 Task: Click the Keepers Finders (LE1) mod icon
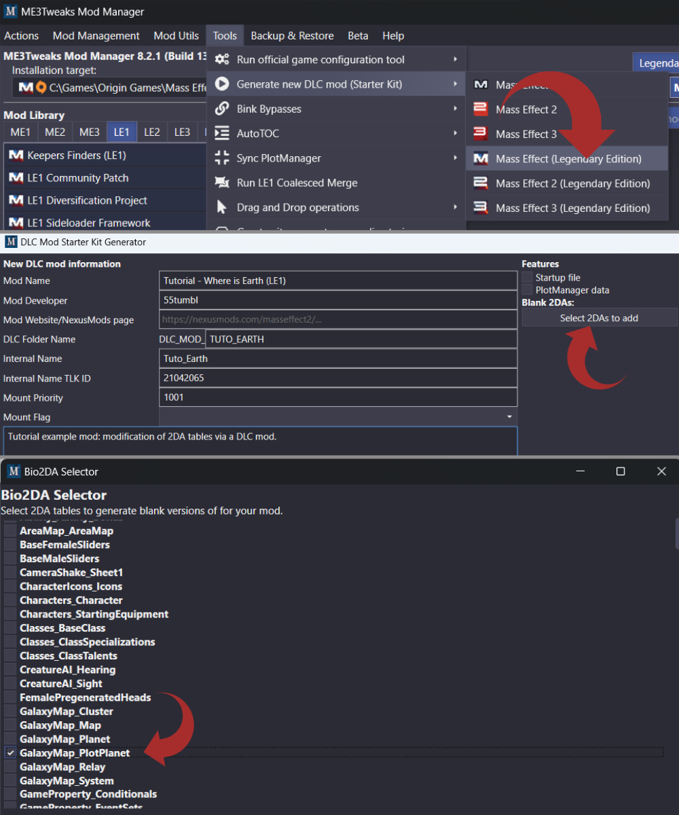tap(16, 156)
